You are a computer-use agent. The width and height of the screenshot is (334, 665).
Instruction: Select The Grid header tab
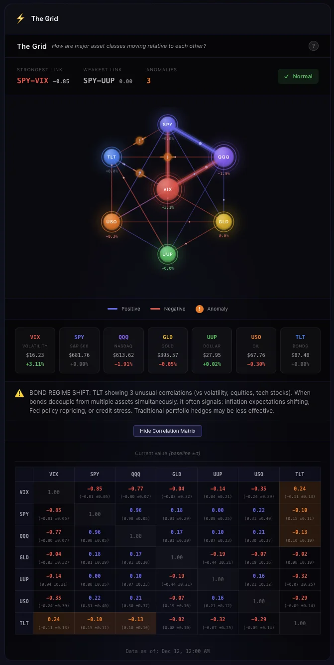[31, 46]
